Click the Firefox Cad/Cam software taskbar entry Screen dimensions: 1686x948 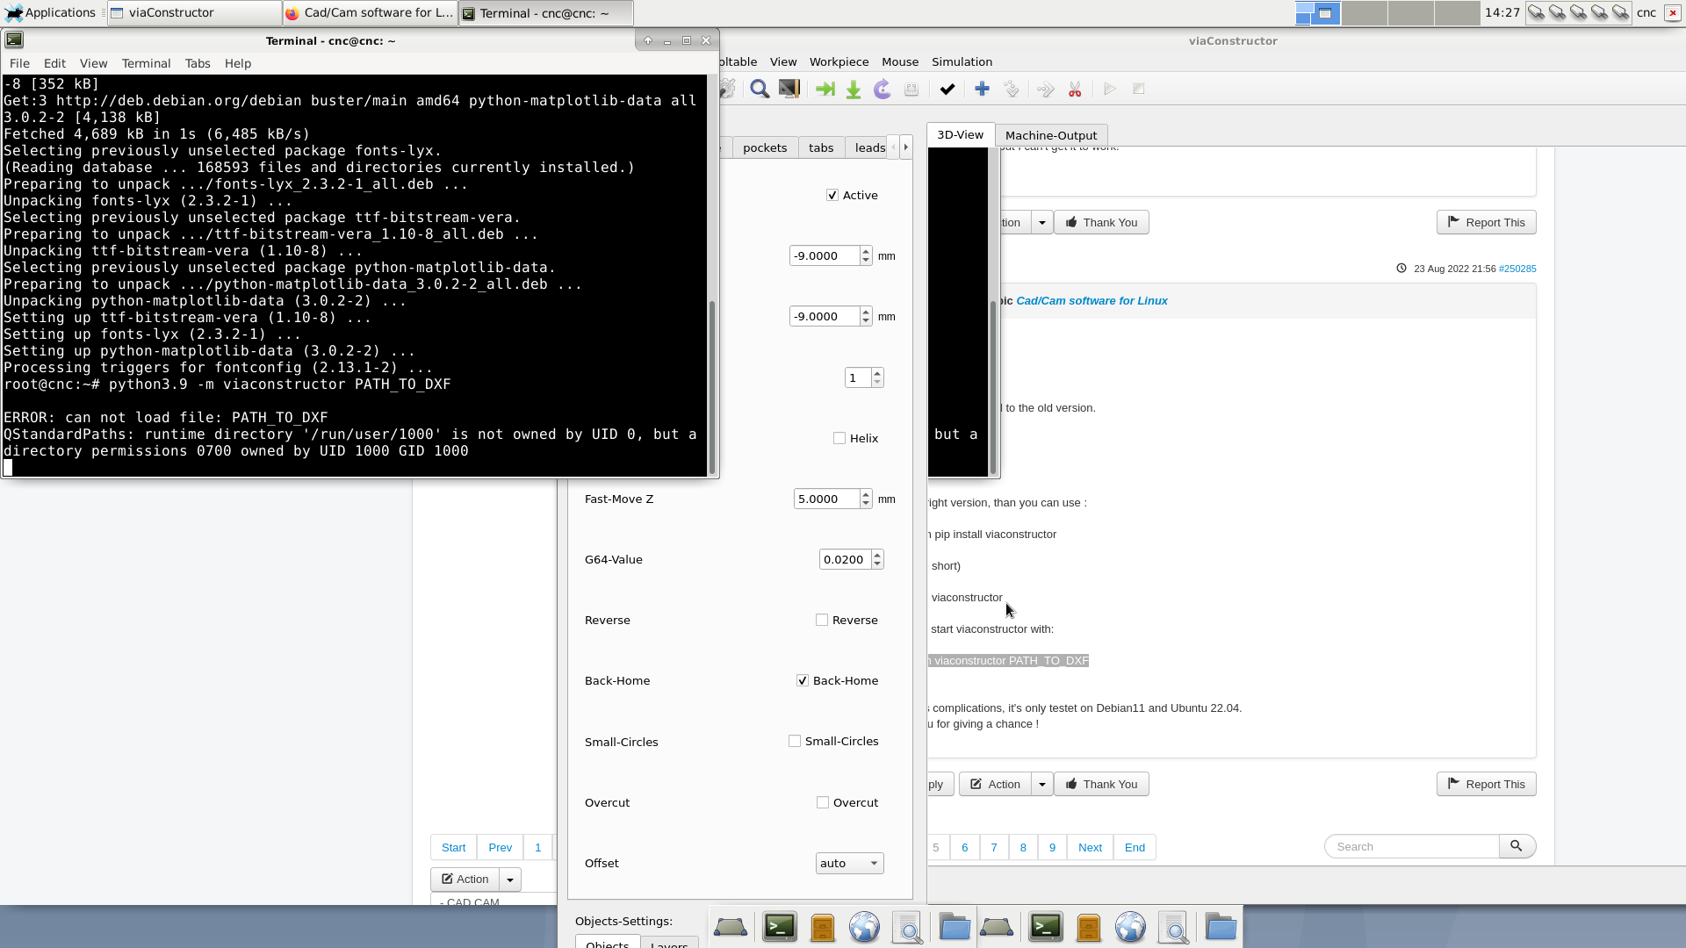point(371,12)
